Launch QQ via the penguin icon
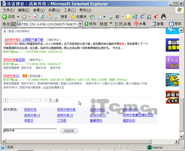185x151 pixels. pyautogui.click(x=164, y=17)
